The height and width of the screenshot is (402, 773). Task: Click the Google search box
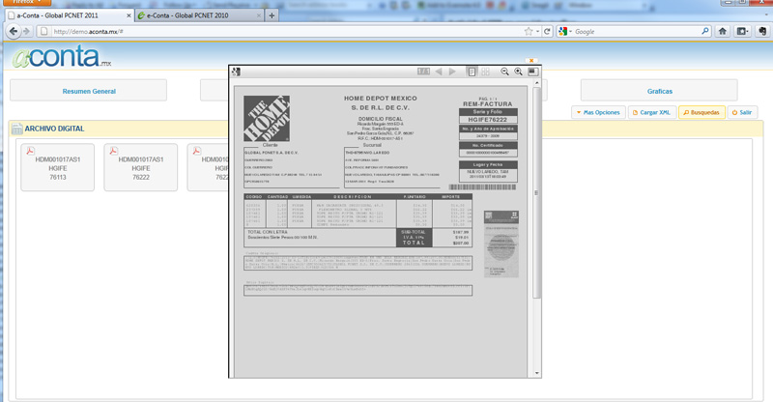pos(636,32)
